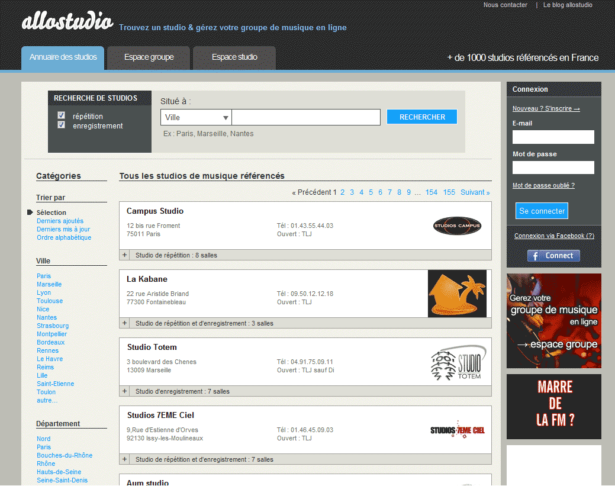This screenshot has height=486, width=615.
Task: Open the Ville dropdown selector
Action: 196,118
